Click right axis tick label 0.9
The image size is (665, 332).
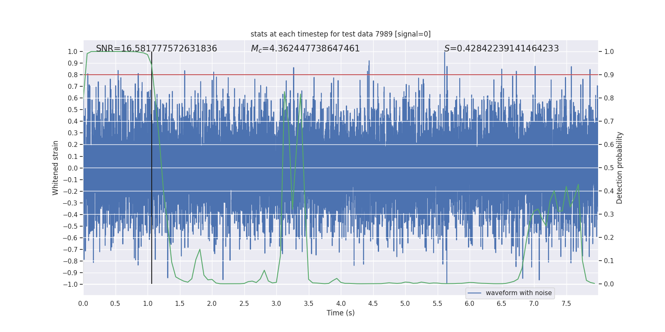(609, 75)
